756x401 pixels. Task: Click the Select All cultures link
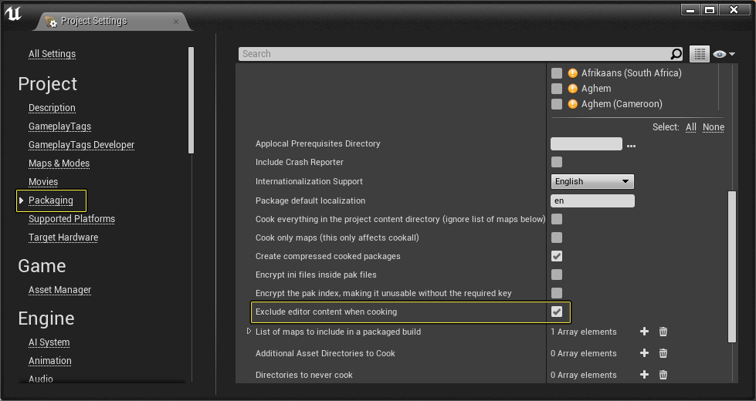[691, 127]
